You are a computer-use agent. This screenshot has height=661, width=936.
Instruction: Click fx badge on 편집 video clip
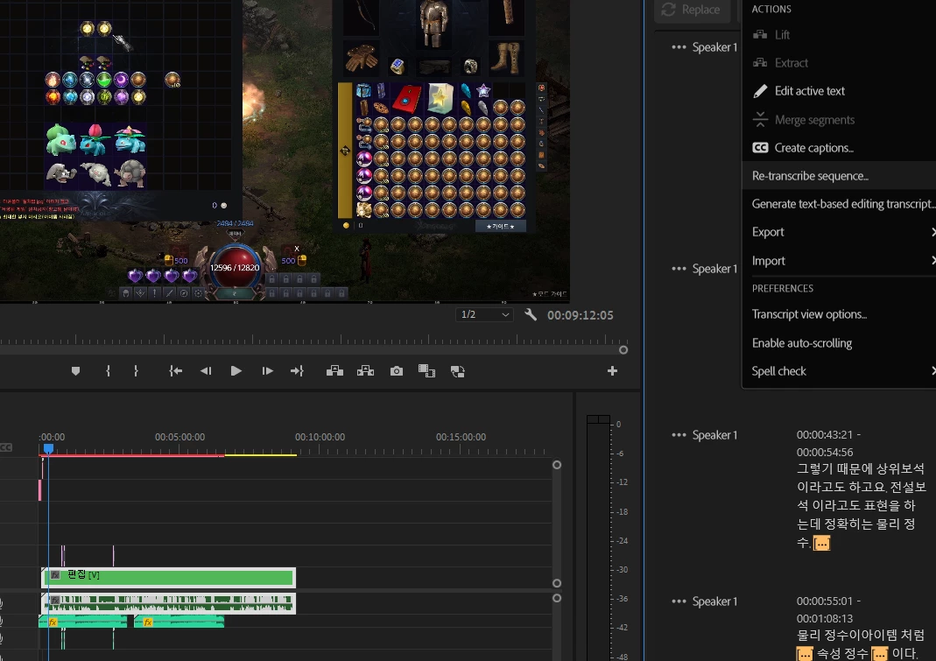click(55, 575)
